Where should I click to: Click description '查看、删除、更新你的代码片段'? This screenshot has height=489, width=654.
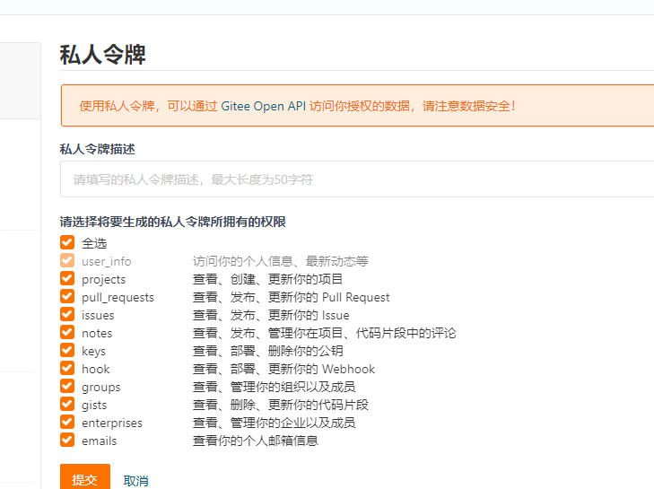click(280, 405)
